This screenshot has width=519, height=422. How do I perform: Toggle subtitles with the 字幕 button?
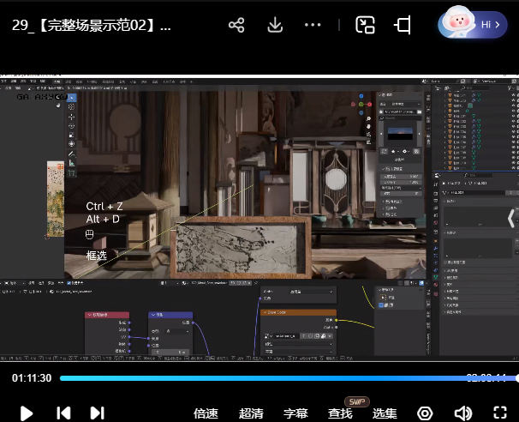295,413
